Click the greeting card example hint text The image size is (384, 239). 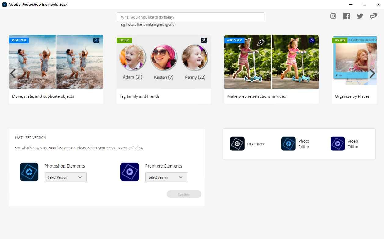tap(147, 24)
